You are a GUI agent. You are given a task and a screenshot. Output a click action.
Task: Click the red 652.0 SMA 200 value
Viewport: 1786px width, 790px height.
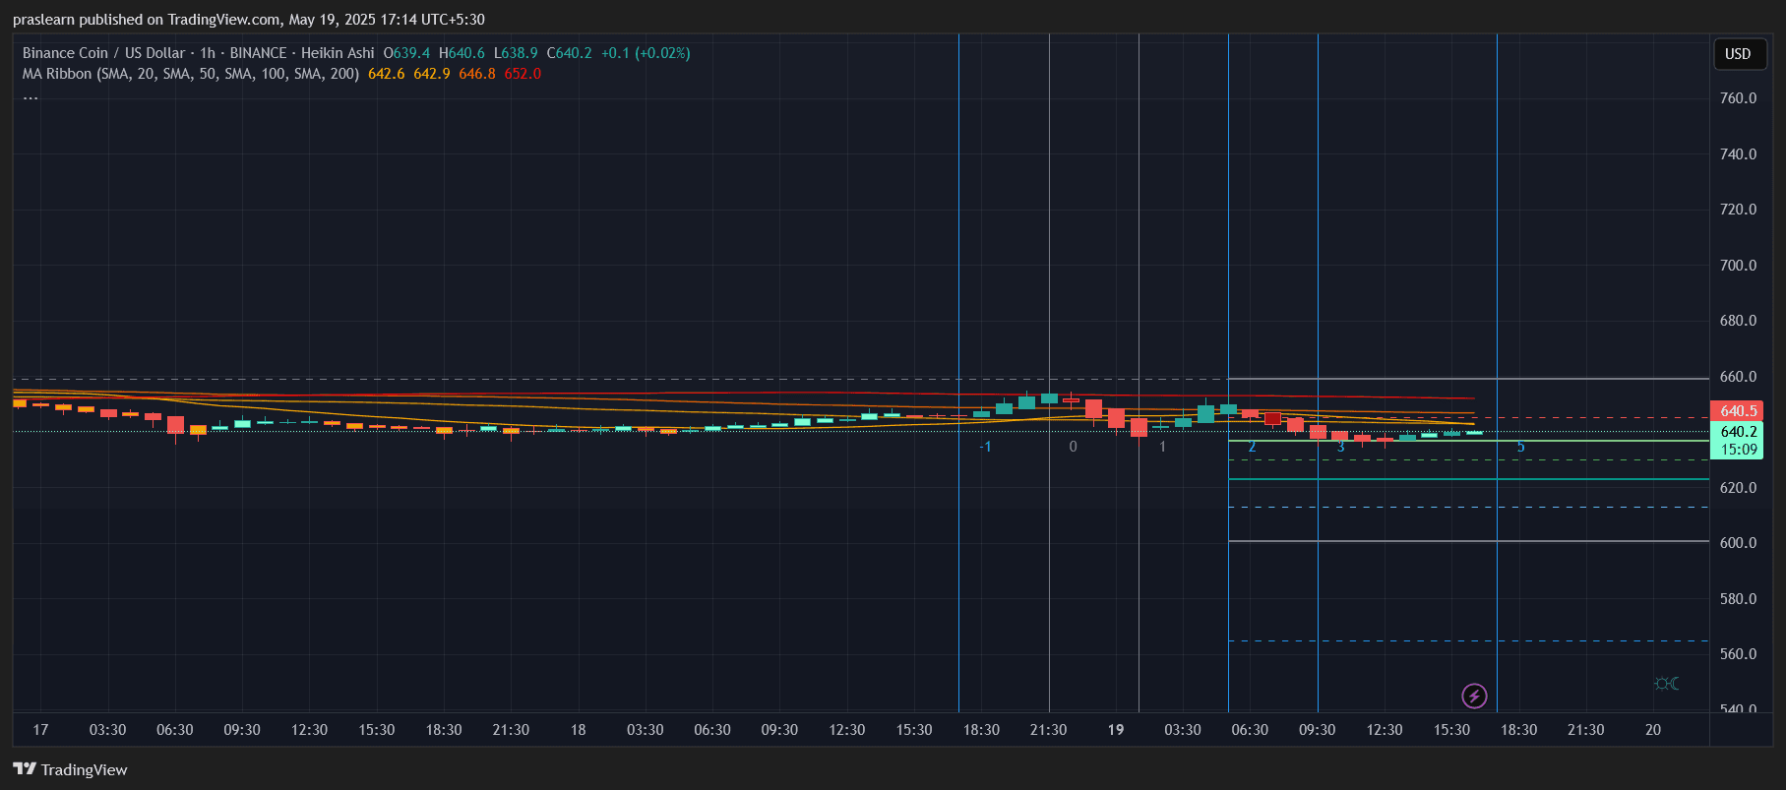523,74
